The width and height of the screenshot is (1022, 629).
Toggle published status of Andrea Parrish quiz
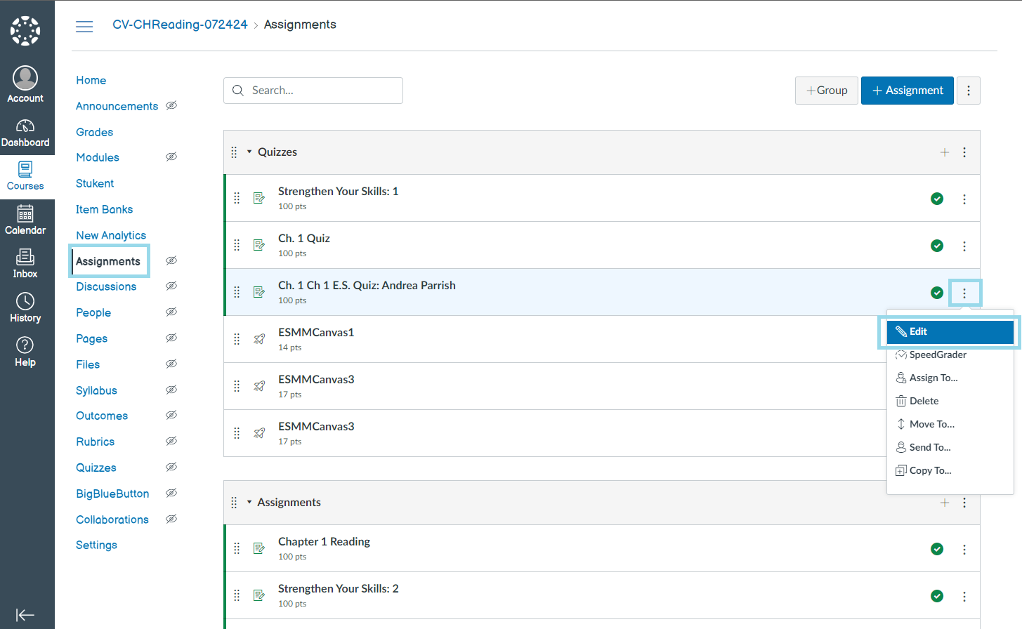pyautogui.click(x=937, y=293)
